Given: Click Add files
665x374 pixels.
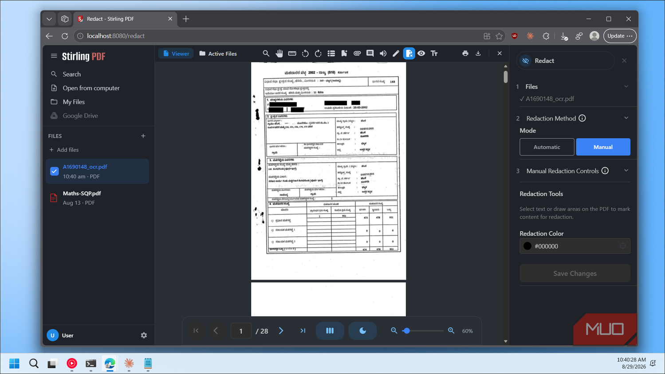Looking at the screenshot, I should (64, 150).
